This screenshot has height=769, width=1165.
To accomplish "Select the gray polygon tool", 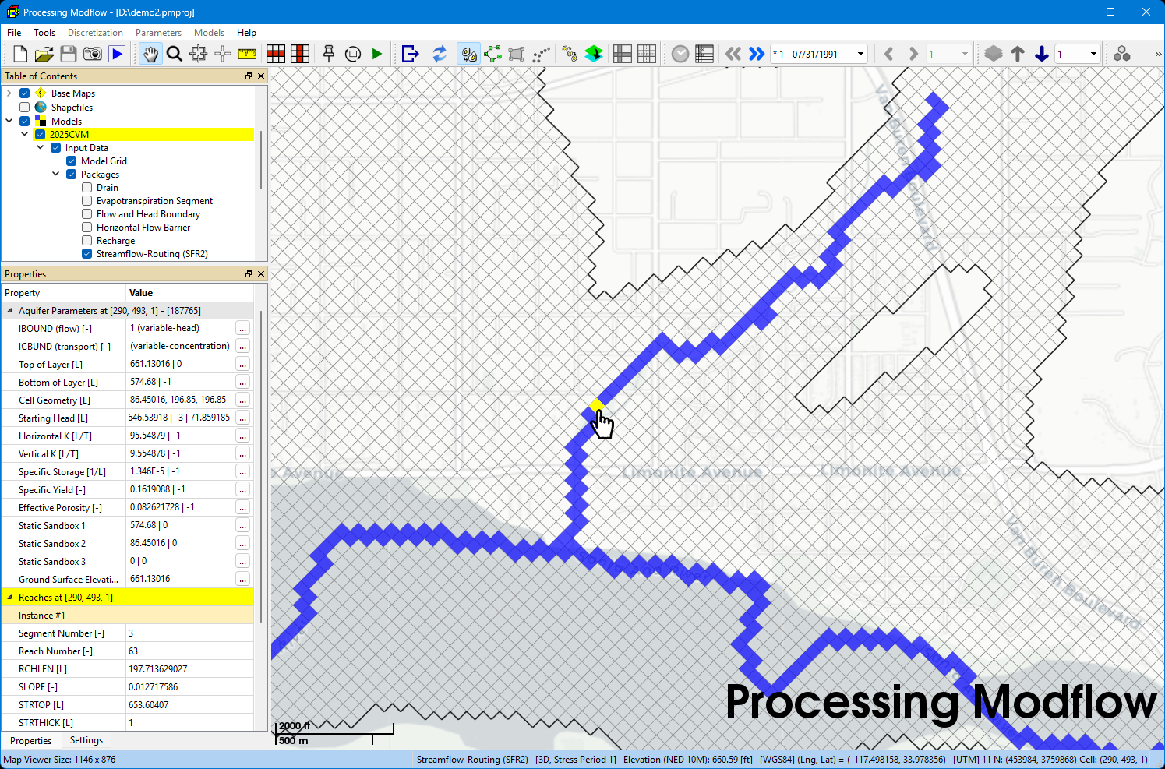I will click(x=517, y=54).
